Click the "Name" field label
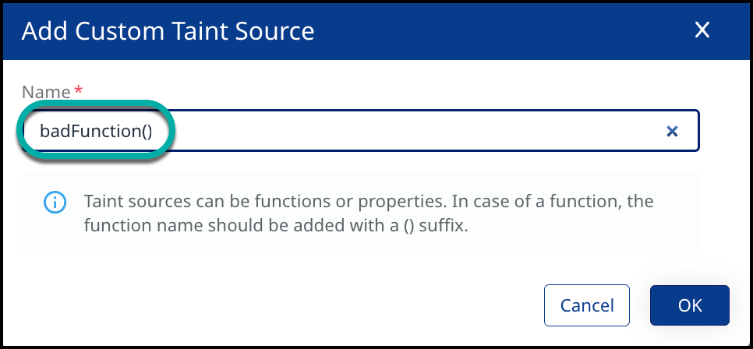Screen dimensions: 753x349 pos(46,92)
